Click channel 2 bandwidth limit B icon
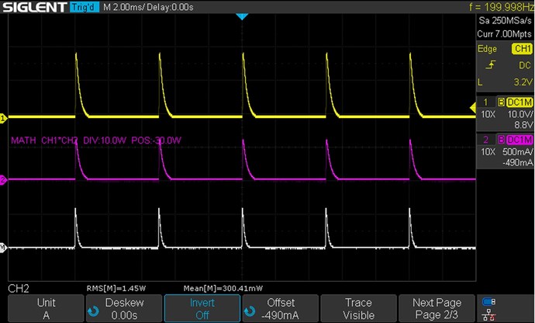Screen dimensions: 535x323 [x=501, y=140]
